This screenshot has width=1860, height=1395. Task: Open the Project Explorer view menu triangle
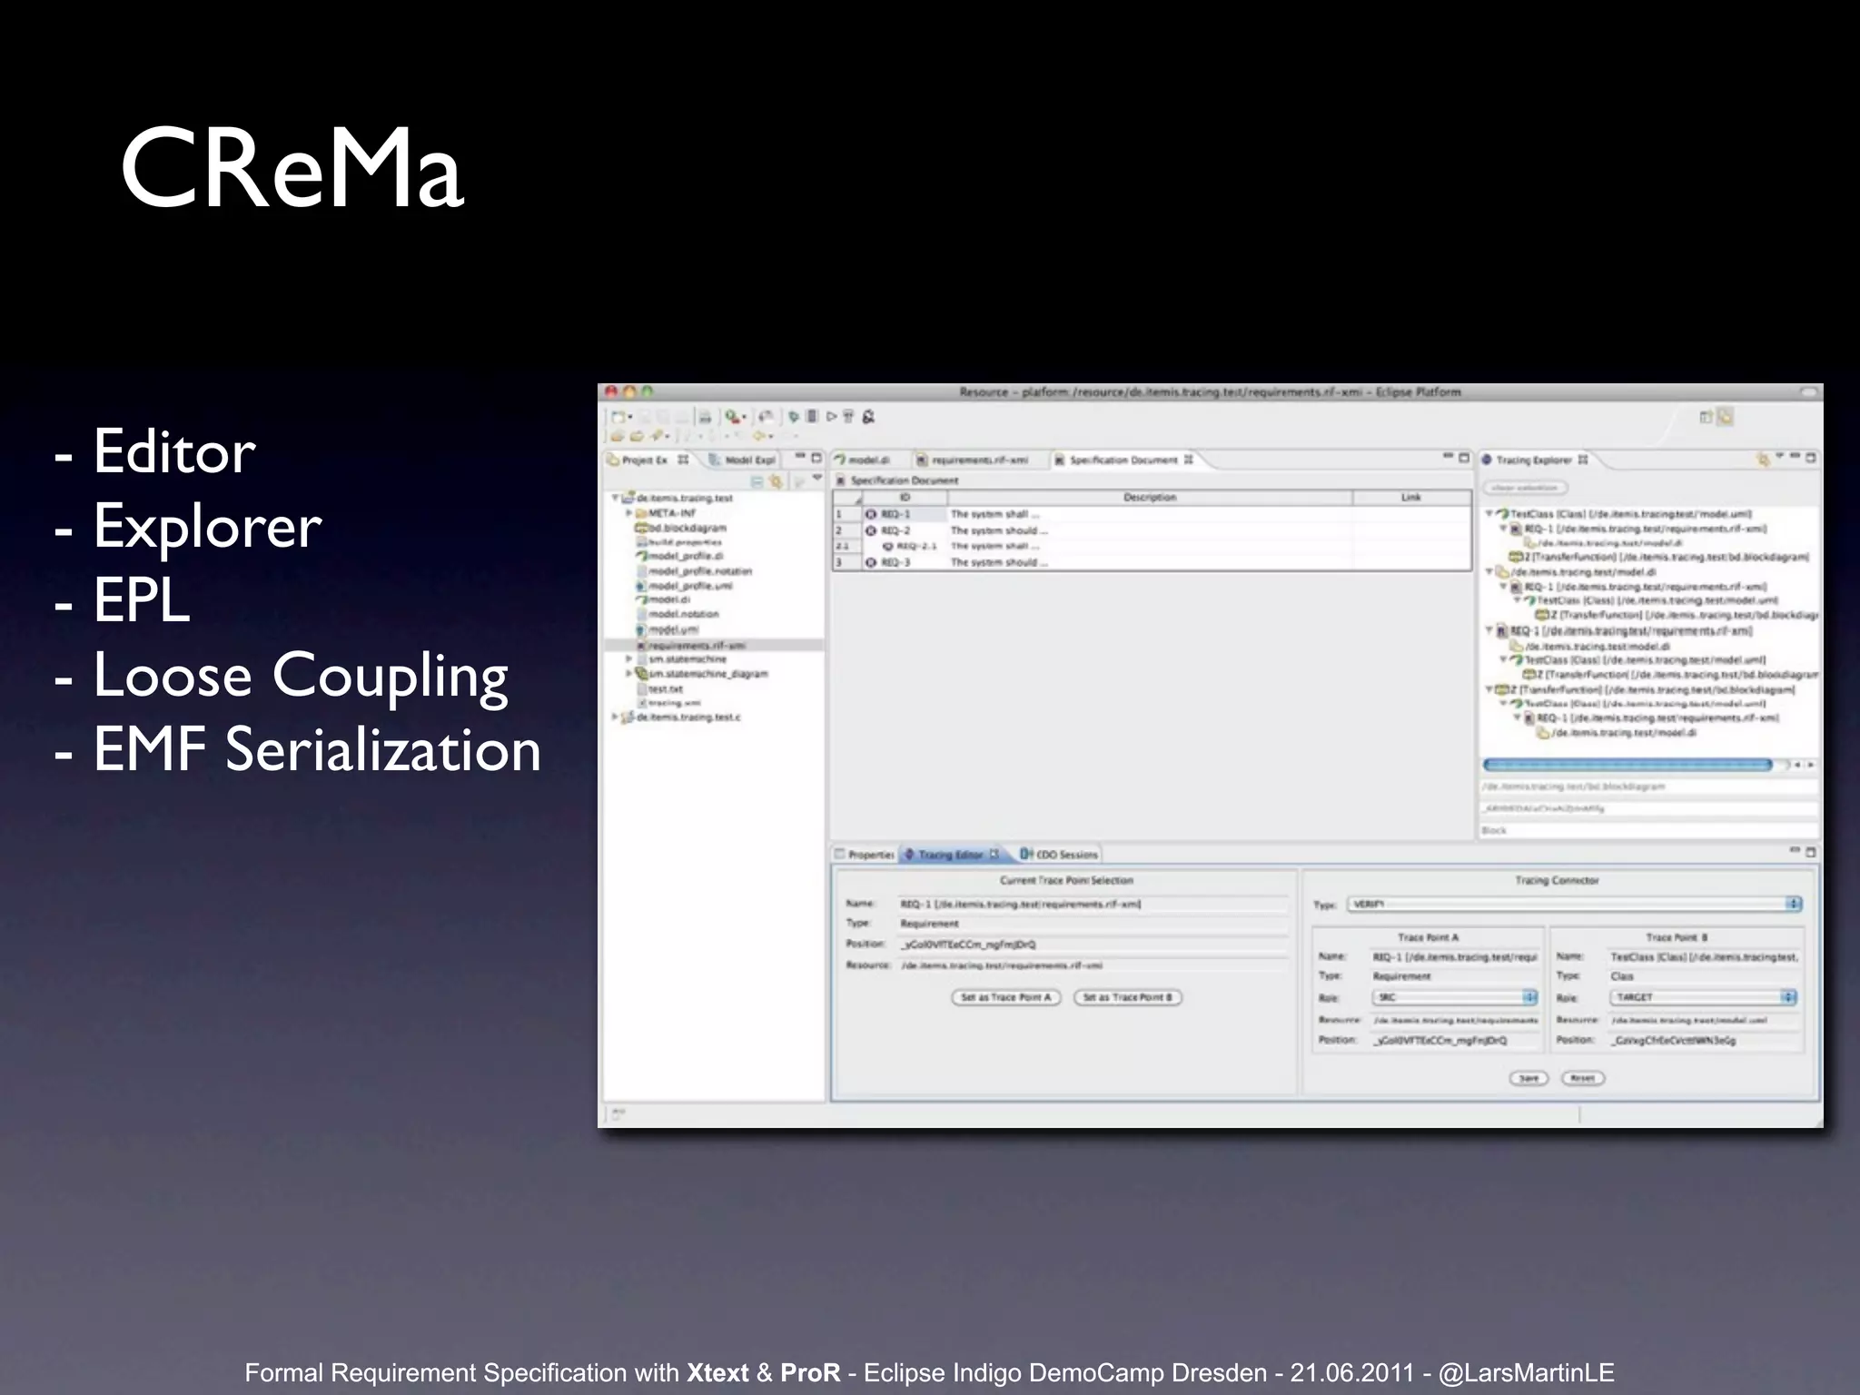817,479
